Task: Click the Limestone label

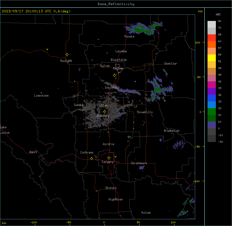Action: [41, 96]
